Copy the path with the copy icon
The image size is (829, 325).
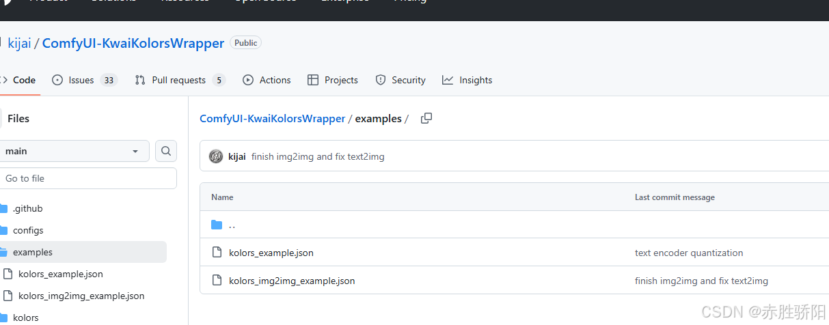426,118
